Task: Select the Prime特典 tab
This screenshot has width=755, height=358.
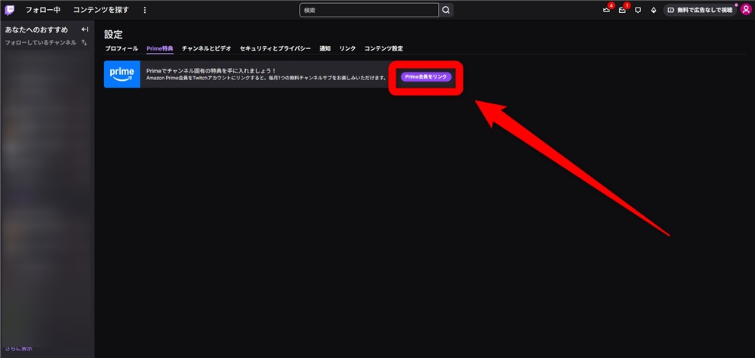Action: click(160, 48)
